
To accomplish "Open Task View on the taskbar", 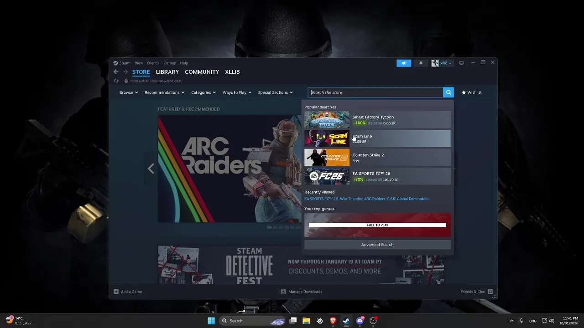I will tap(293, 321).
